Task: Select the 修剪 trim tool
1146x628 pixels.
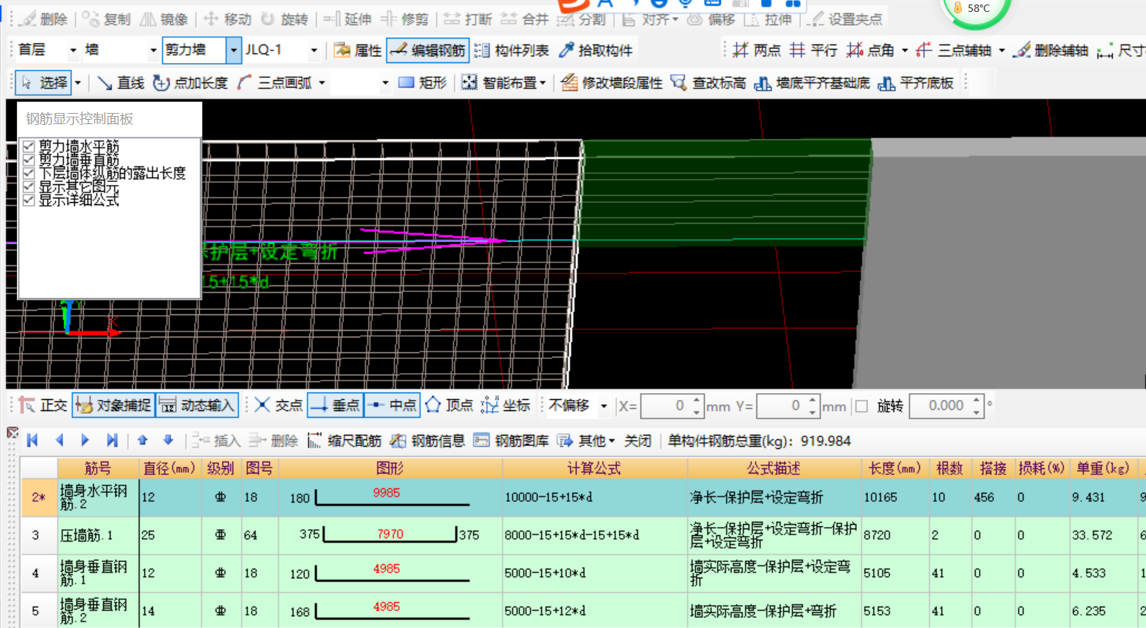Action: coord(404,19)
